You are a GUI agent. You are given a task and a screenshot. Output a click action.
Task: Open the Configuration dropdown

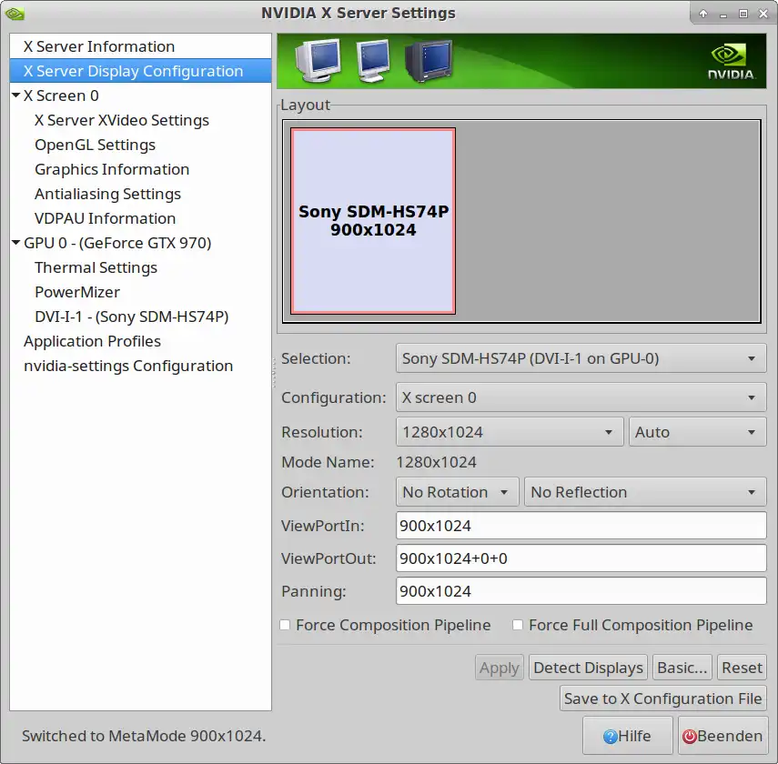581,397
